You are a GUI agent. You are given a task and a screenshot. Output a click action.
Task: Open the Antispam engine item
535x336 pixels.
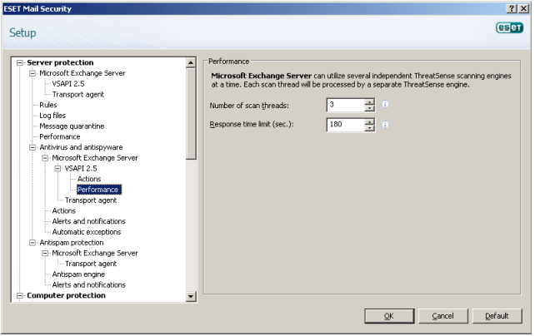click(78, 274)
